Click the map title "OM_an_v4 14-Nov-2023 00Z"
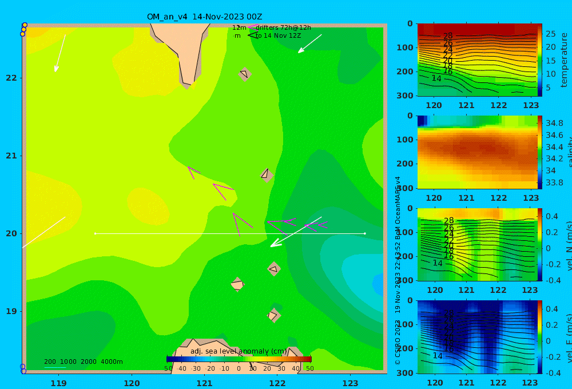The width and height of the screenshot is (572, 389). point(204,17)
